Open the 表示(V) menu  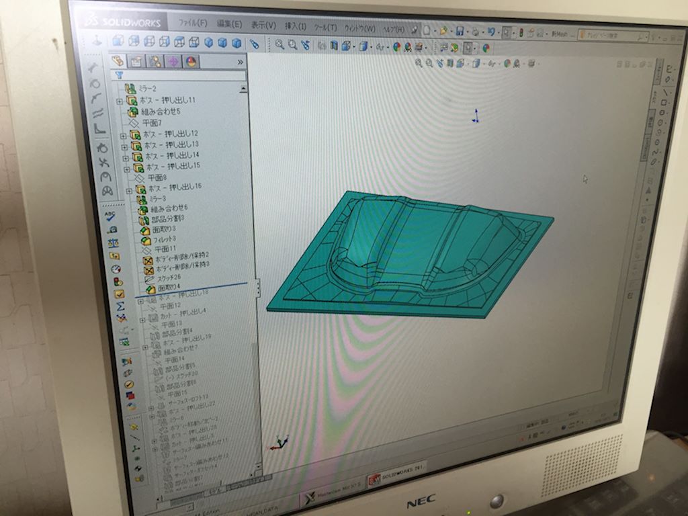click(263, 26)
